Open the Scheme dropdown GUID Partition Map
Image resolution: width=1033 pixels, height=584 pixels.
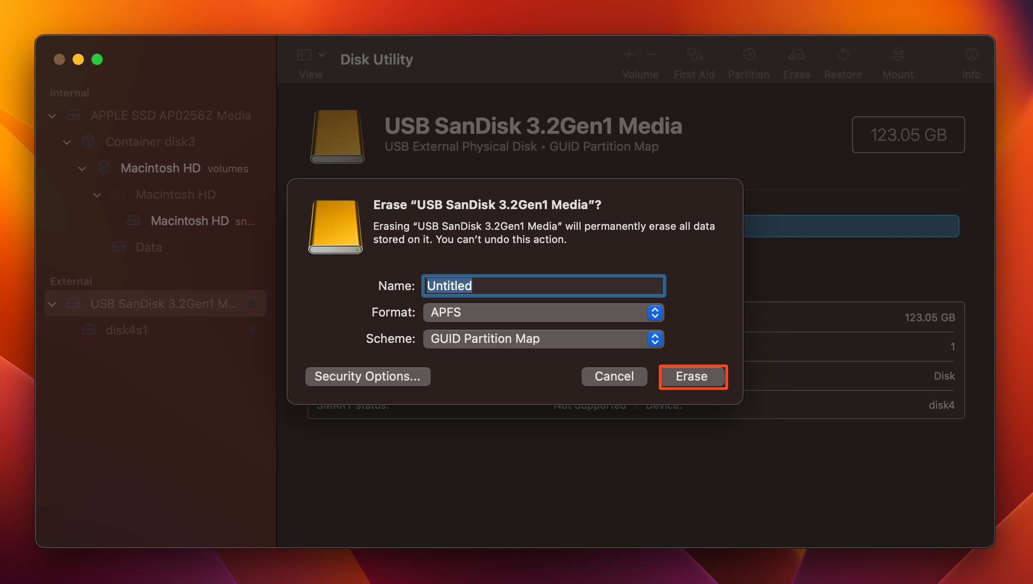543,339
